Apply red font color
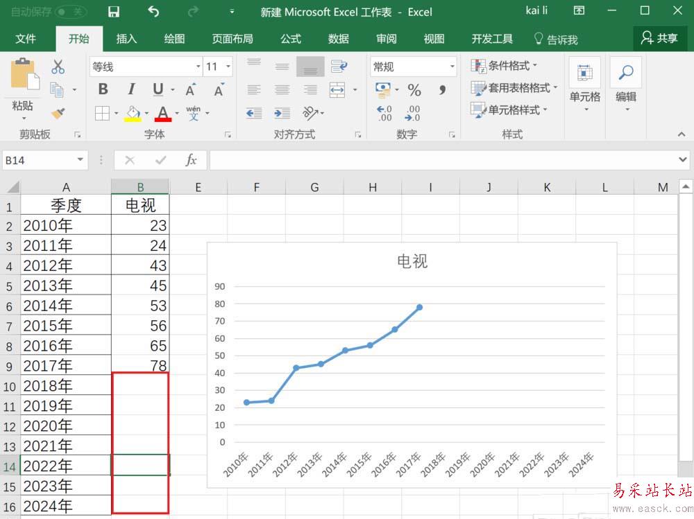This screenshot has width=694, height=519. coord(163,114)
